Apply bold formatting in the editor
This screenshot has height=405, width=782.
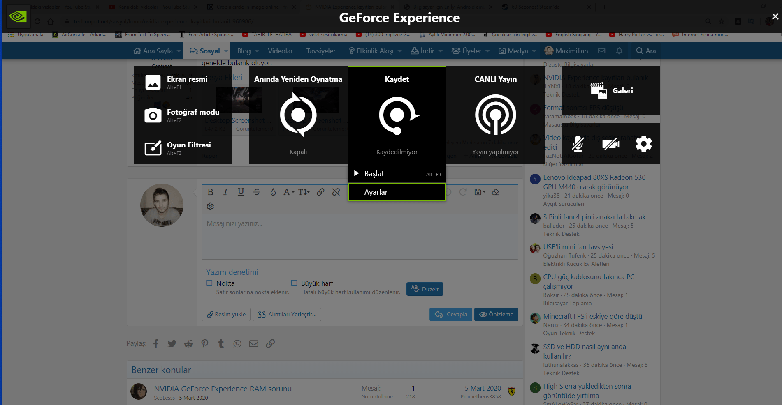click(211, 192)
